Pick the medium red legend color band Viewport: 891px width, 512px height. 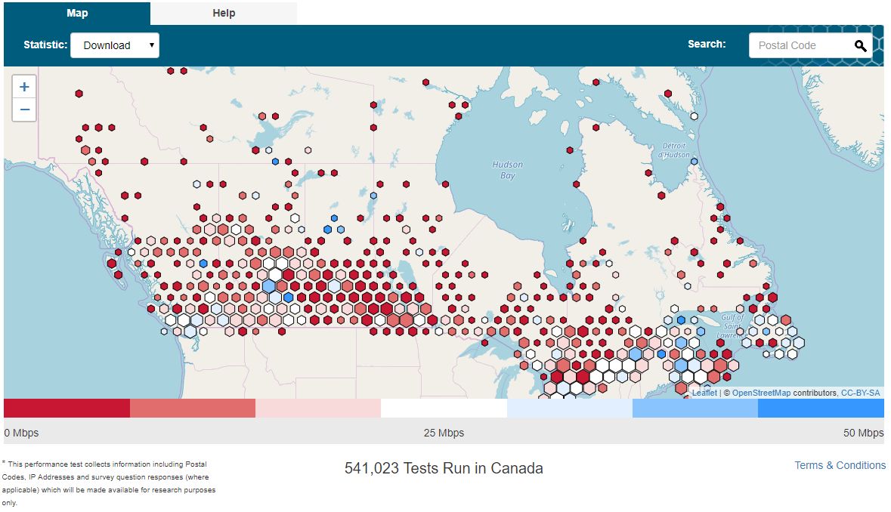click(193, 408)
